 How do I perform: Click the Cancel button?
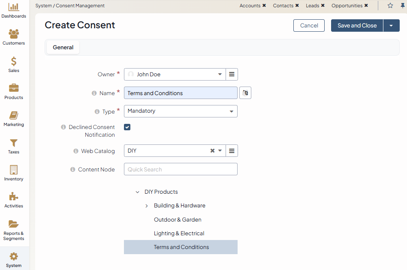[x=309, y=26]
